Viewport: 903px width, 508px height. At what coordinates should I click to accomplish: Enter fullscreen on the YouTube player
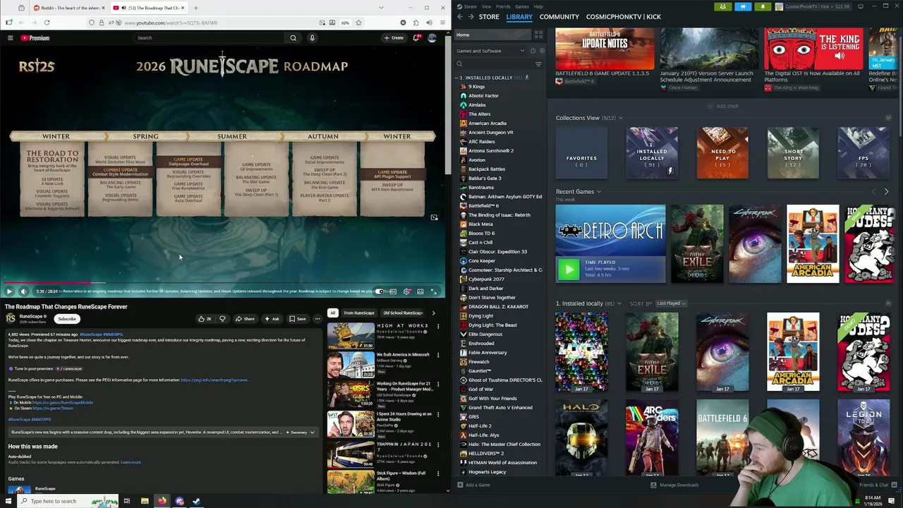click(x=434, y=291)
